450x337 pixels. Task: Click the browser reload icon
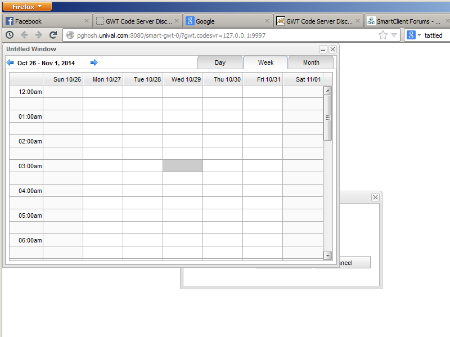click(x=53, y=35)
